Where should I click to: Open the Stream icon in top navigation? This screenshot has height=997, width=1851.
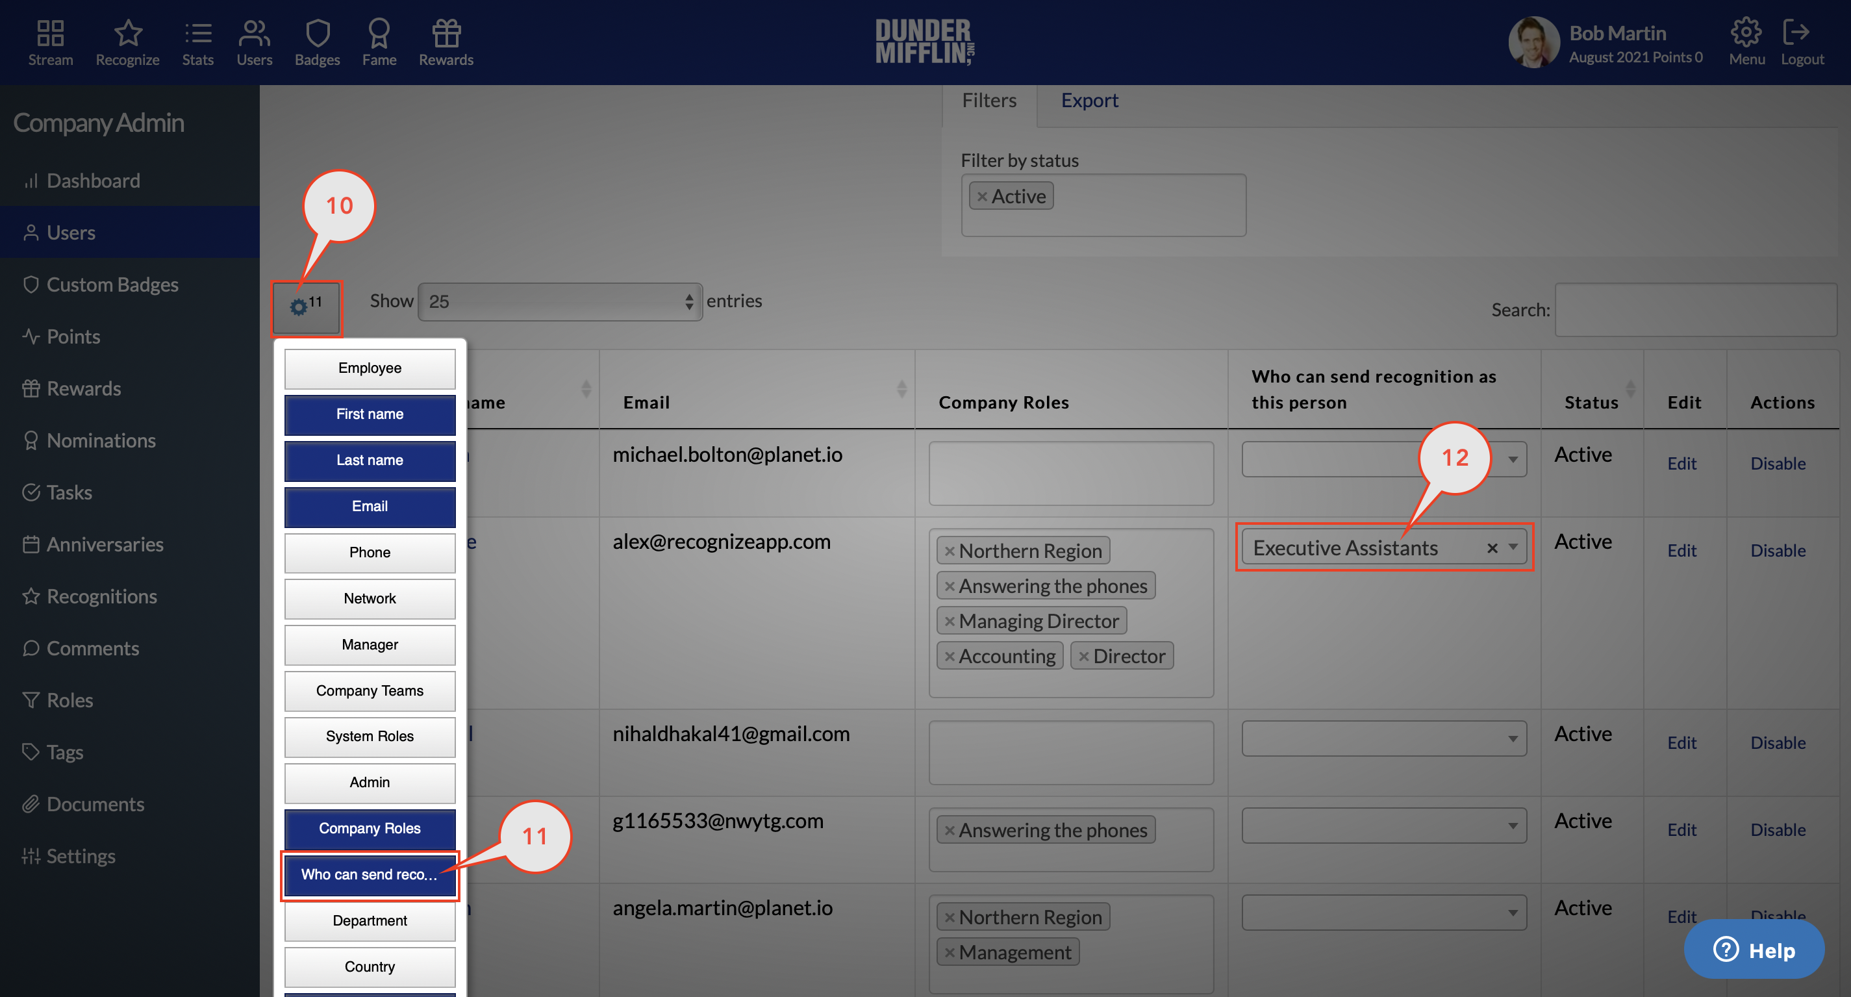[x=50, y=42]
